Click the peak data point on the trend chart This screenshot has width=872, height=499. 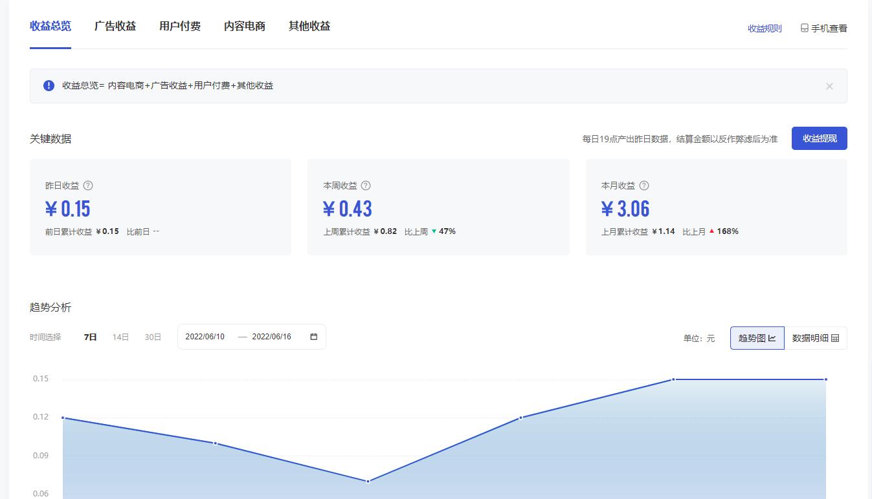(673, 380)
